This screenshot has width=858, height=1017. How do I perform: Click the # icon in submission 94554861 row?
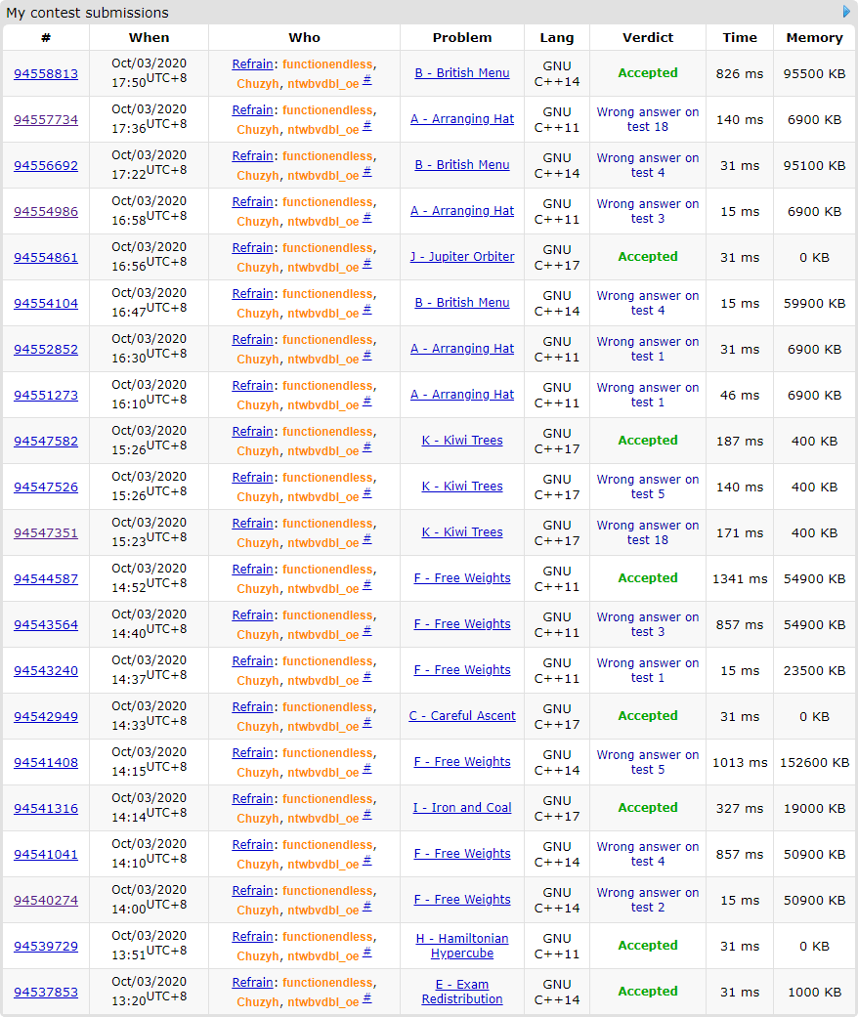click(x=366, y=263)
